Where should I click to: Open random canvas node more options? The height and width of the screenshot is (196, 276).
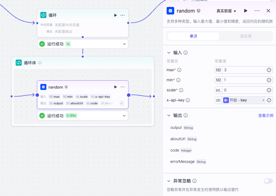pos(123,87)
